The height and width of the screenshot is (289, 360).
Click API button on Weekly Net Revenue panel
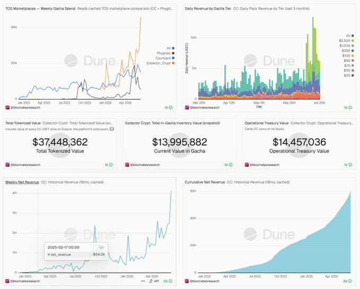pos(154,281)
